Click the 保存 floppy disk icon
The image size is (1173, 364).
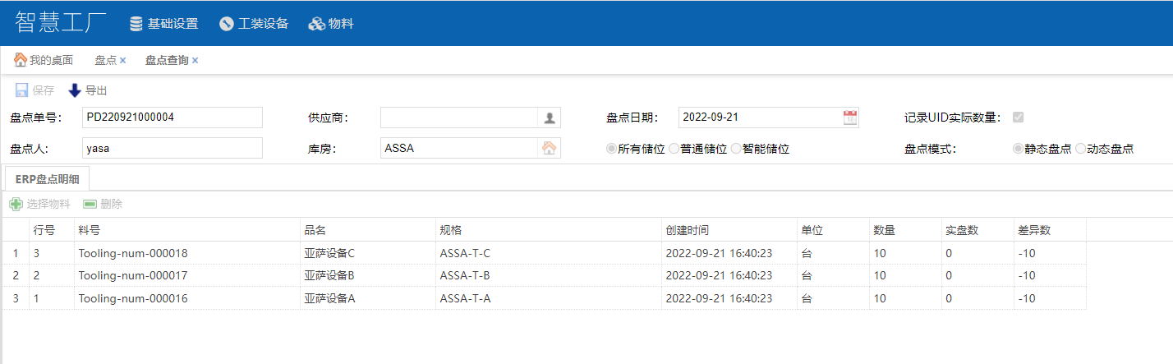22,90
